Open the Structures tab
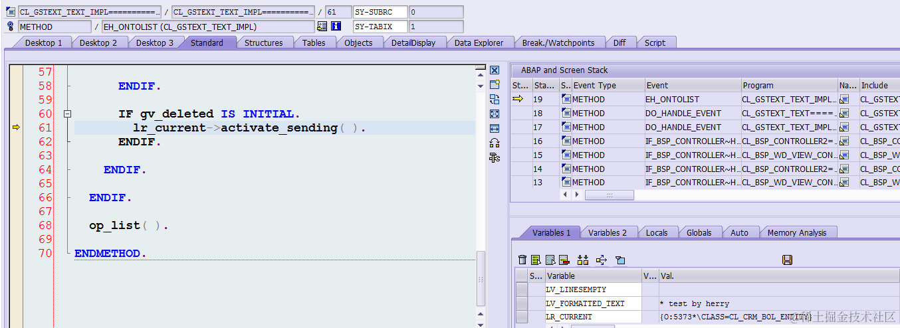This screenshot has width=900, height=328. pos(263,42)
